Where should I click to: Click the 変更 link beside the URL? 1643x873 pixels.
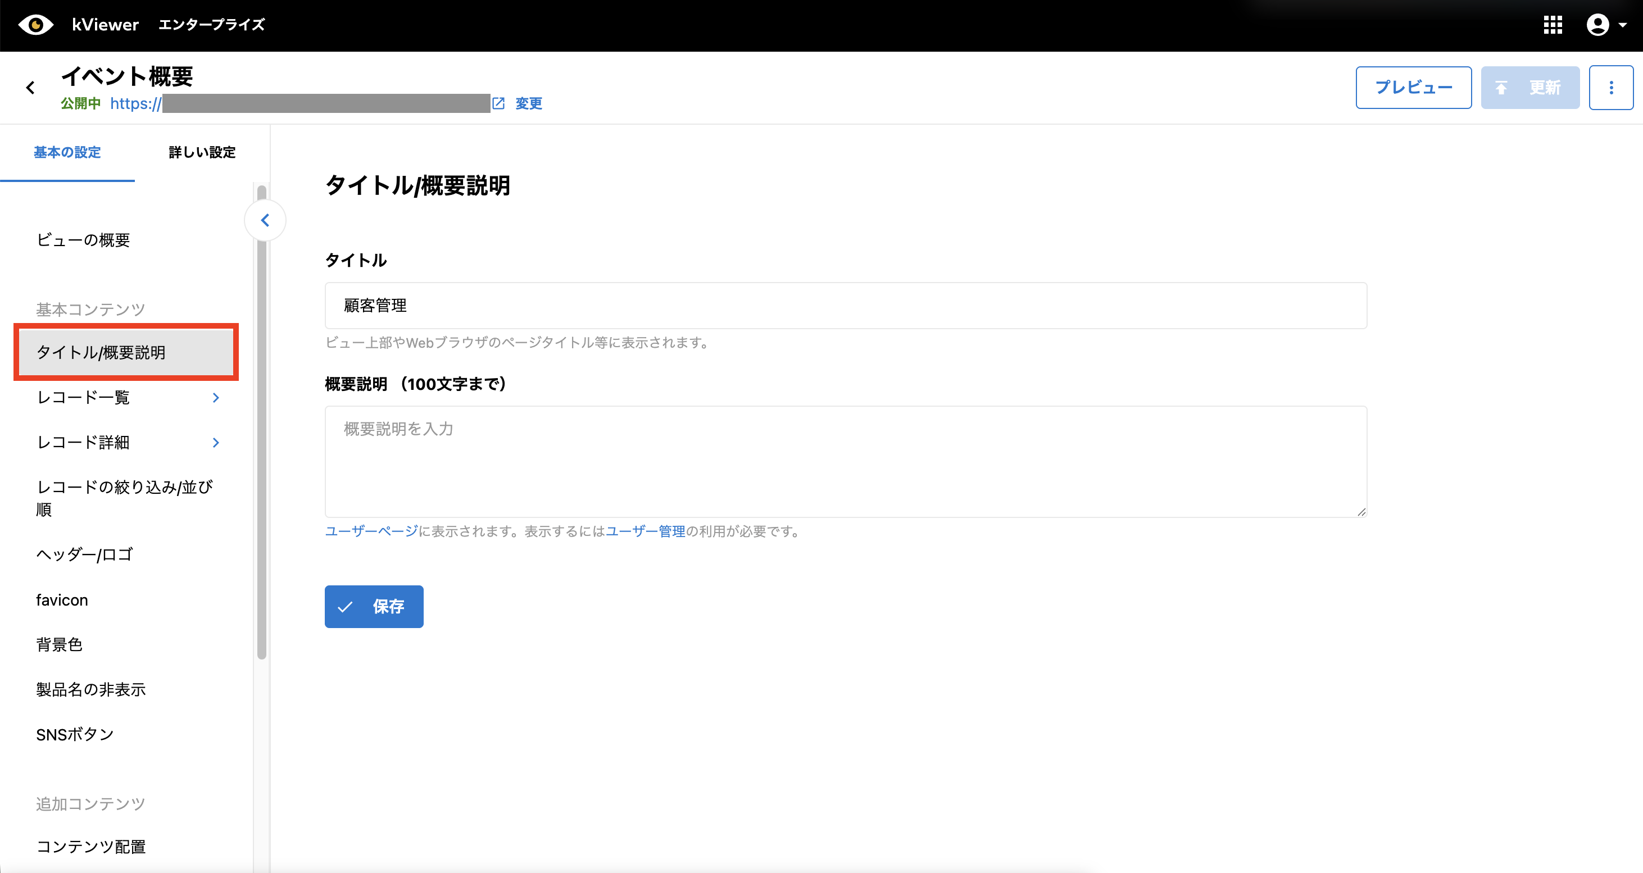point(528,103)
